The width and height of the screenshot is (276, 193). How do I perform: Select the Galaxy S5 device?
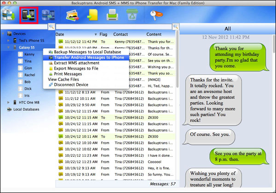pyautogui.click(x=27, y=47)
